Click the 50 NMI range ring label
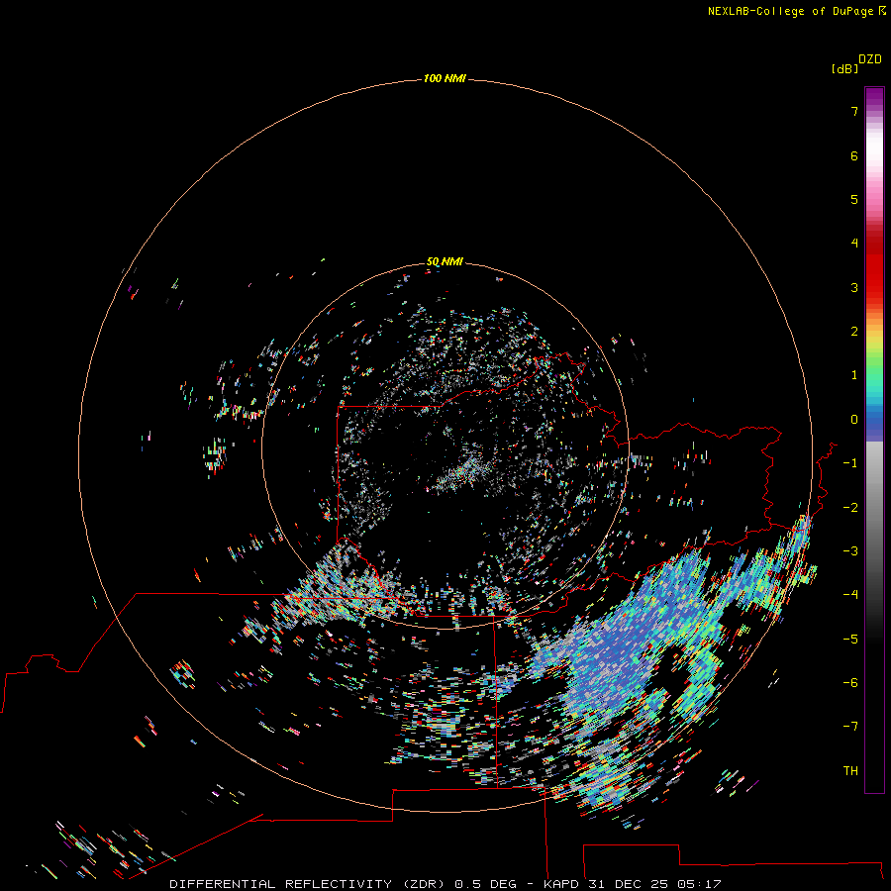 pos(445,261)
